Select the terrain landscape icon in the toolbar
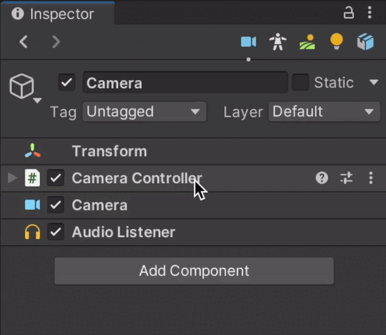Image resolution: width=386 pixels, height=335 pixels. (x=307, y=43)
